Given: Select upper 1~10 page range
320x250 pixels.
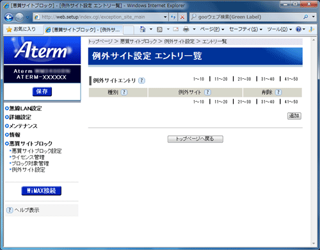Looking at the screenshot, I should (x=198, y=79).
